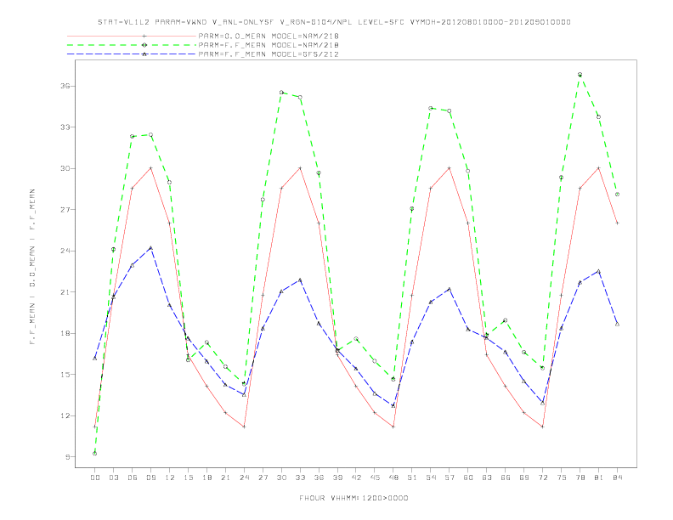Click y-axis tick label 30
The width and height of the screenshot is (673, 520).
pos(65,168)
